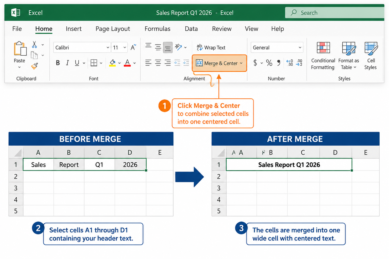Switch to the Review tab
The image size is (389, 259).
222,29
